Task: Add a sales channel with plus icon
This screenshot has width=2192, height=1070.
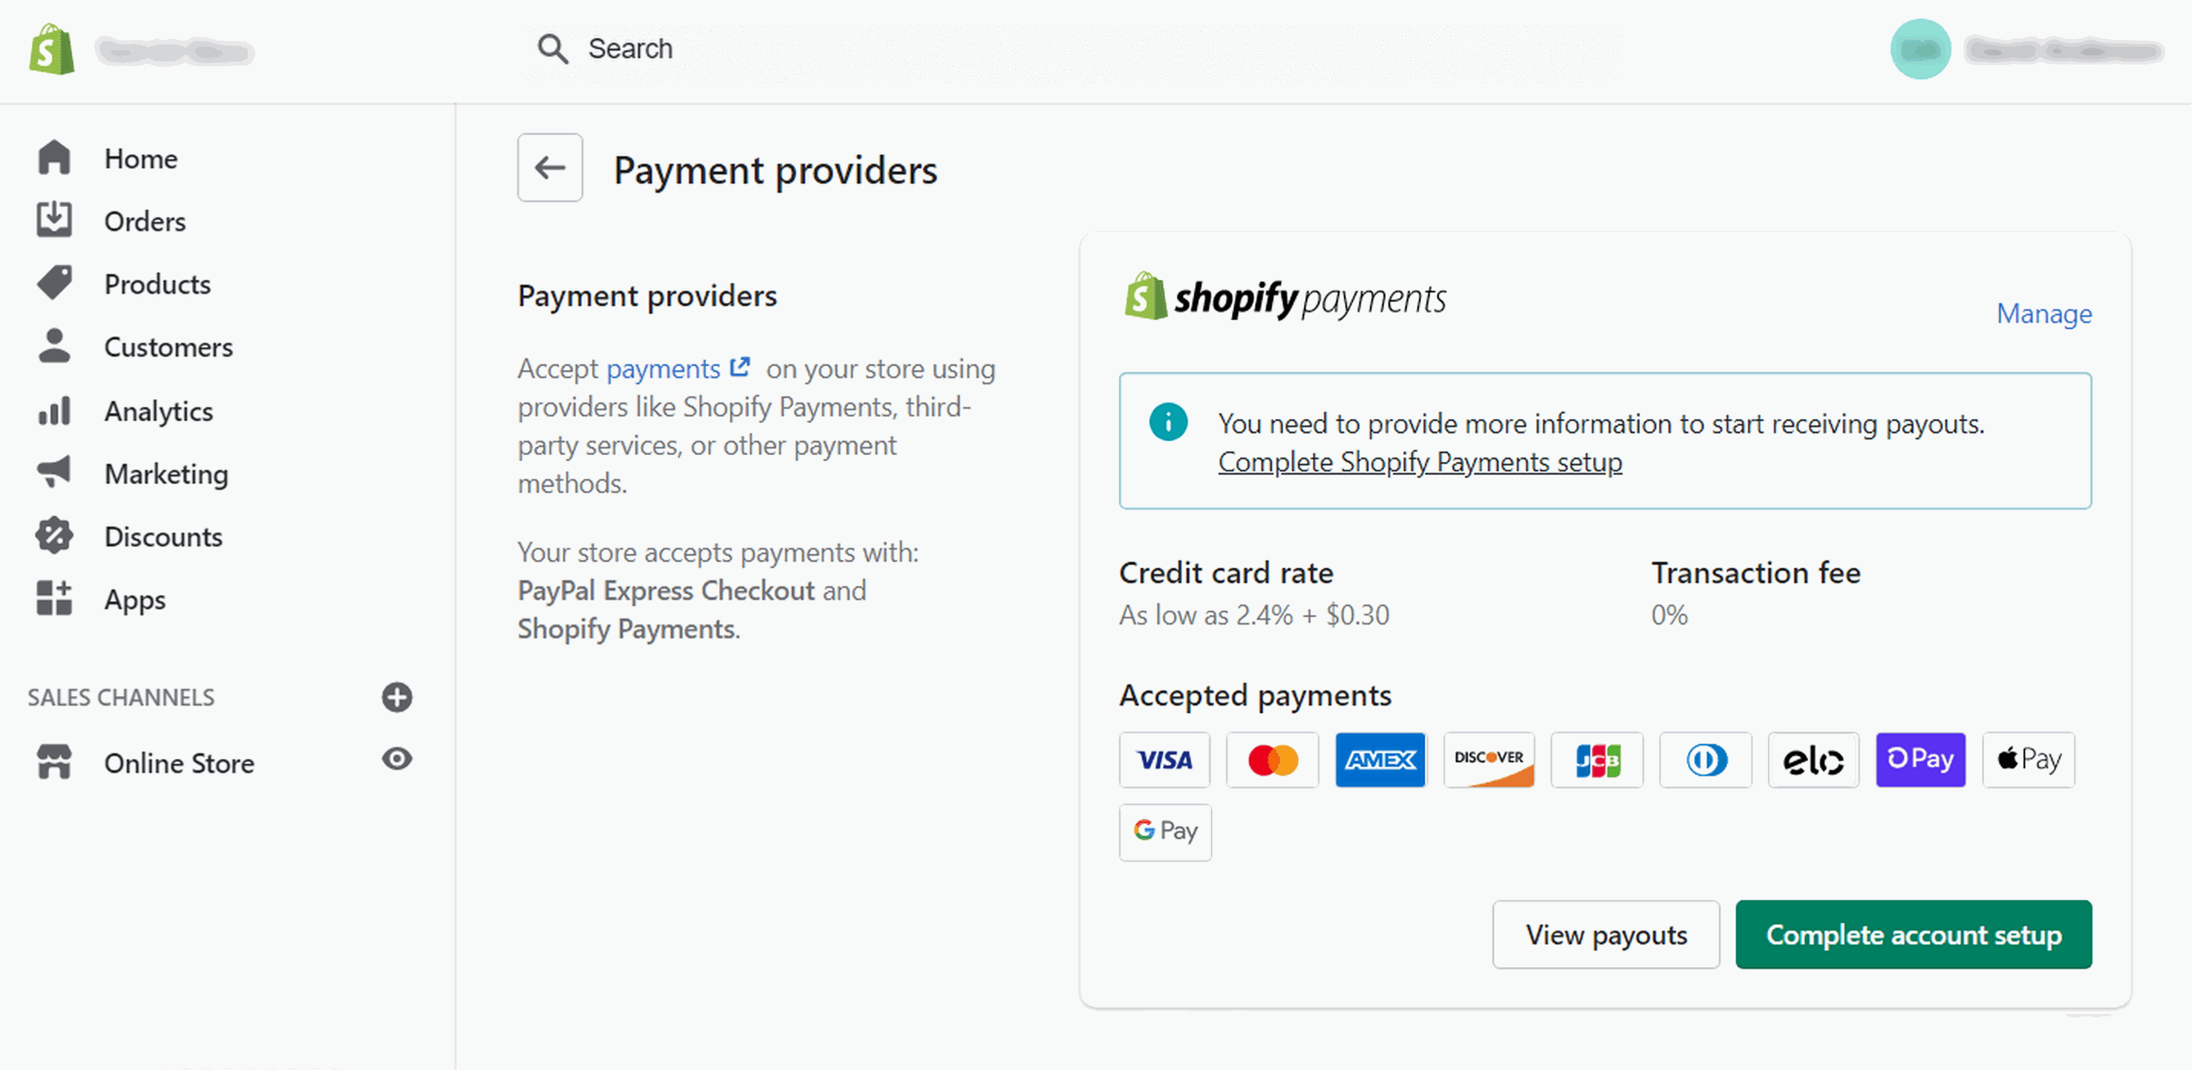Action: coord(397,697)
